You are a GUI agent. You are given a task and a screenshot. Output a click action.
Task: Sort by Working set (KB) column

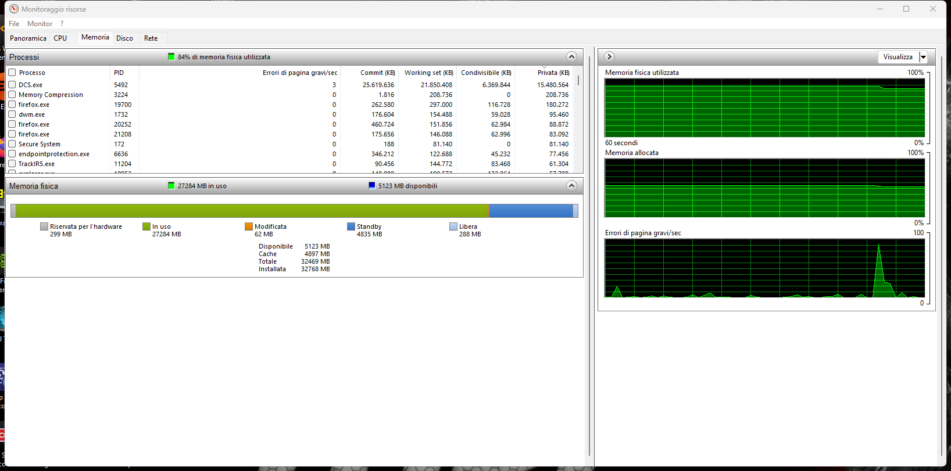pos(428,73)
